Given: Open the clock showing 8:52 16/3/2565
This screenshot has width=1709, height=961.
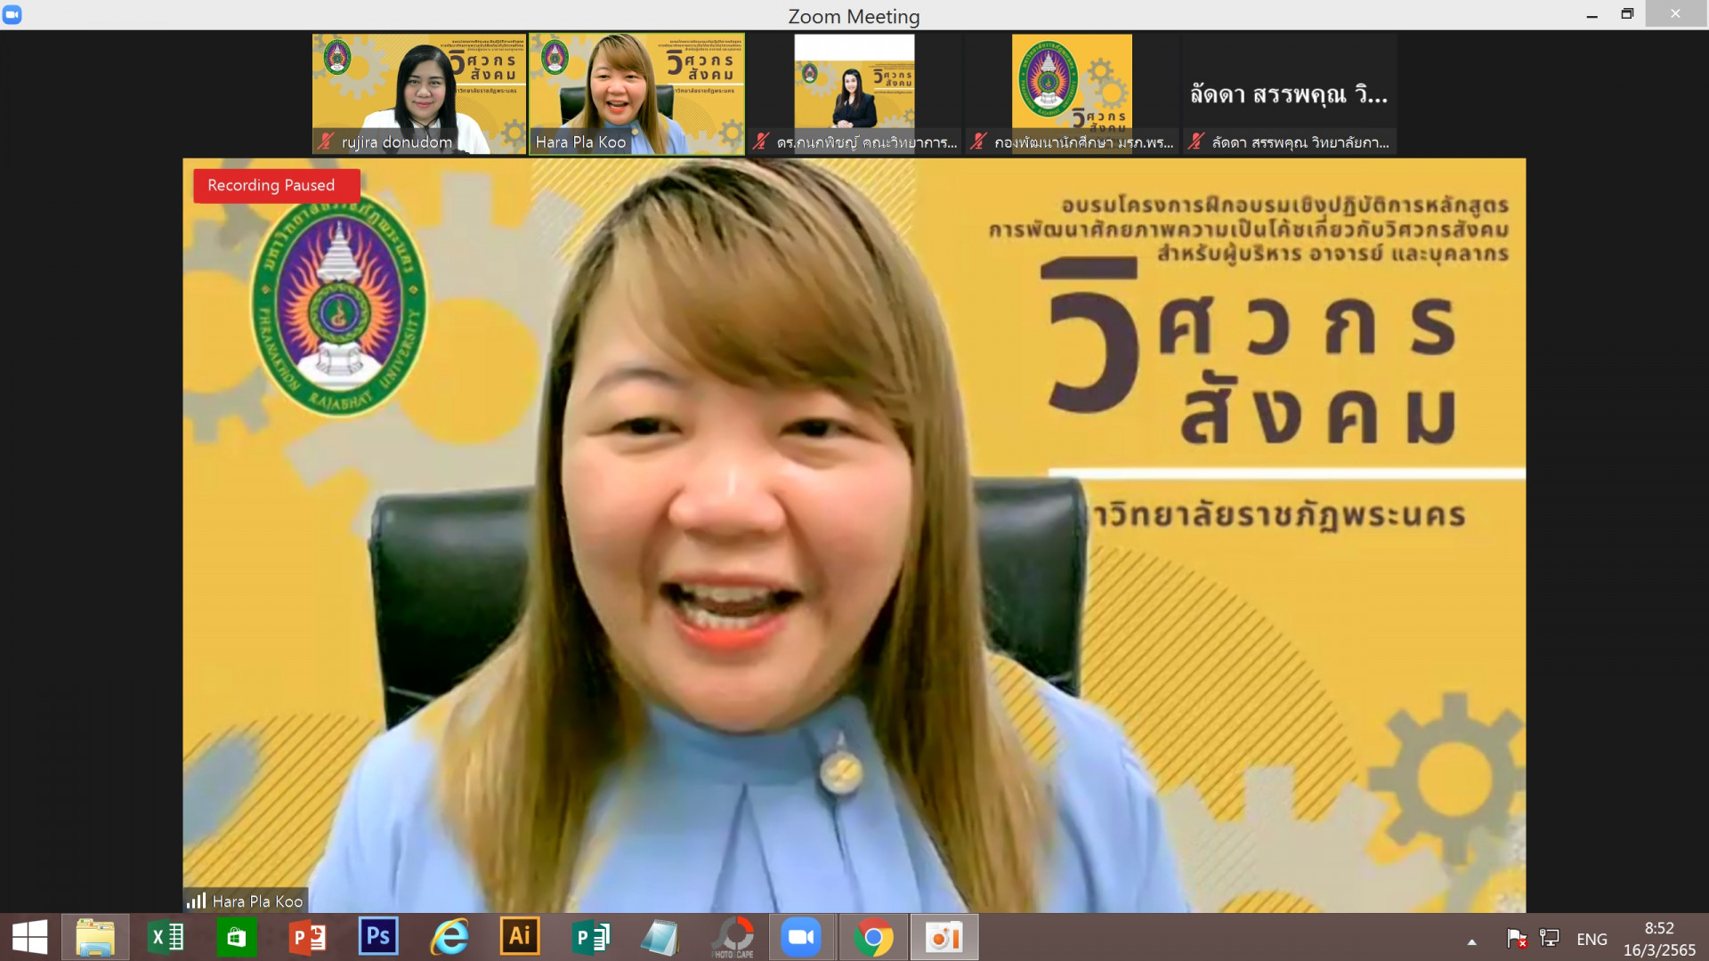Looking at the screenshot, I should [x=1659, y=939].
